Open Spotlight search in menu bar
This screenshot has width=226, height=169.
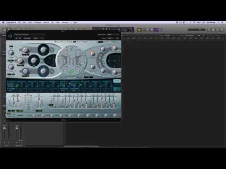(x=218, y=23)
